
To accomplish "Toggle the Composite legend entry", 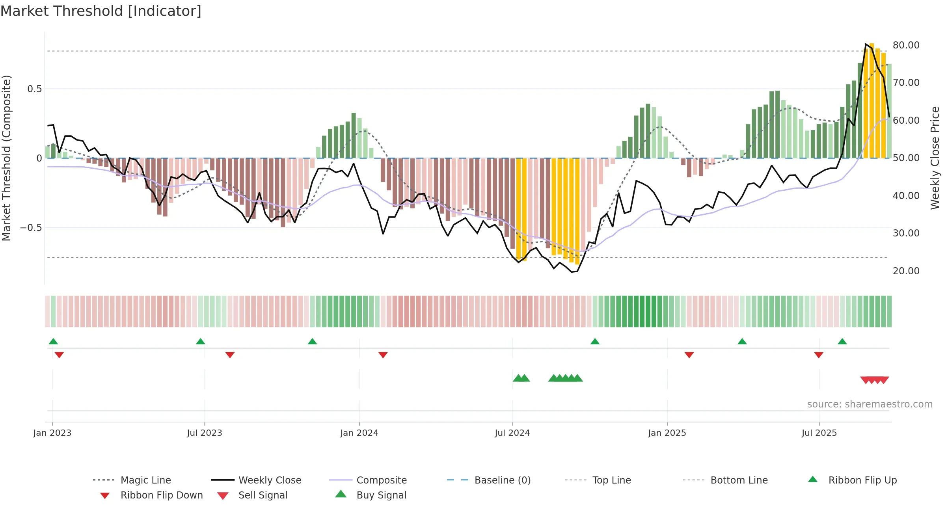I will coord(368,480).
